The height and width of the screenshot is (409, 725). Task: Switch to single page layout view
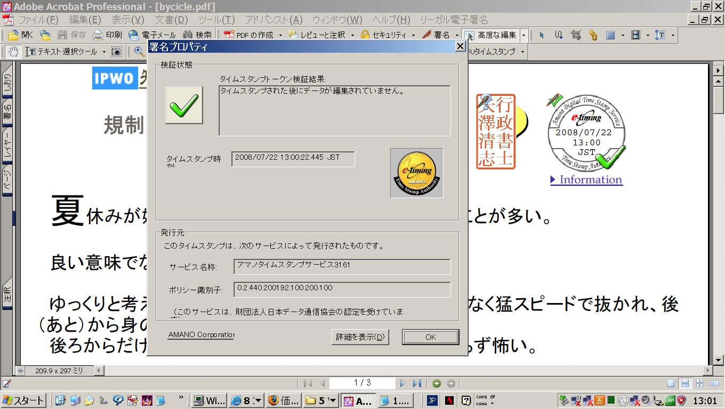tap(671, 383)
